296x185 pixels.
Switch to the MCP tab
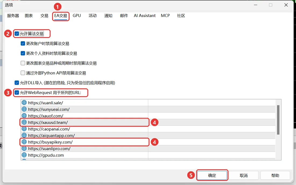[165, 16]
